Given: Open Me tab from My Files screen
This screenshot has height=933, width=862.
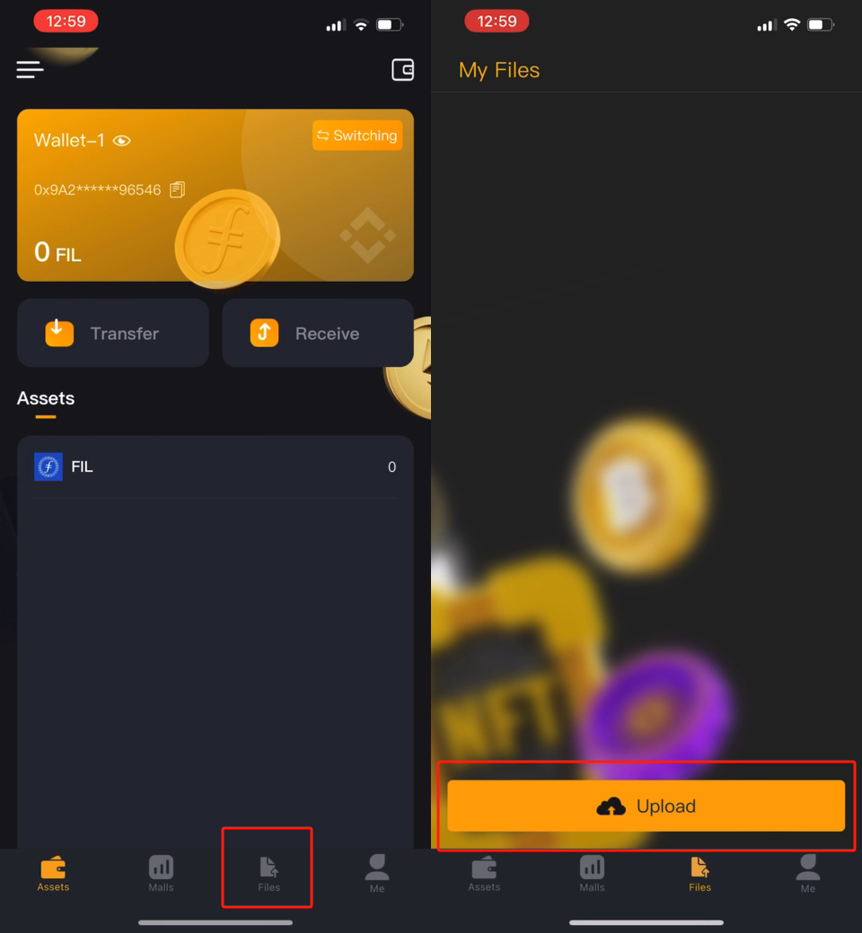Looking at the screenshot, I should coord(808,874).
